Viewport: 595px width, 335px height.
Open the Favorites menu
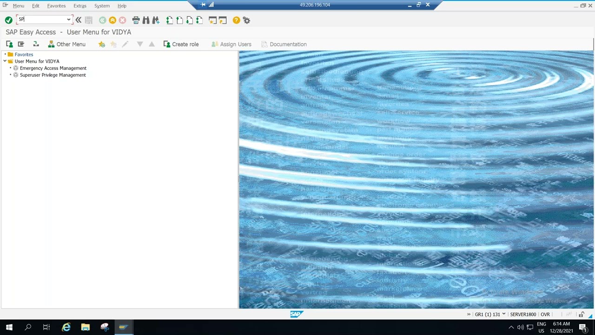click(x=56, y=6)
